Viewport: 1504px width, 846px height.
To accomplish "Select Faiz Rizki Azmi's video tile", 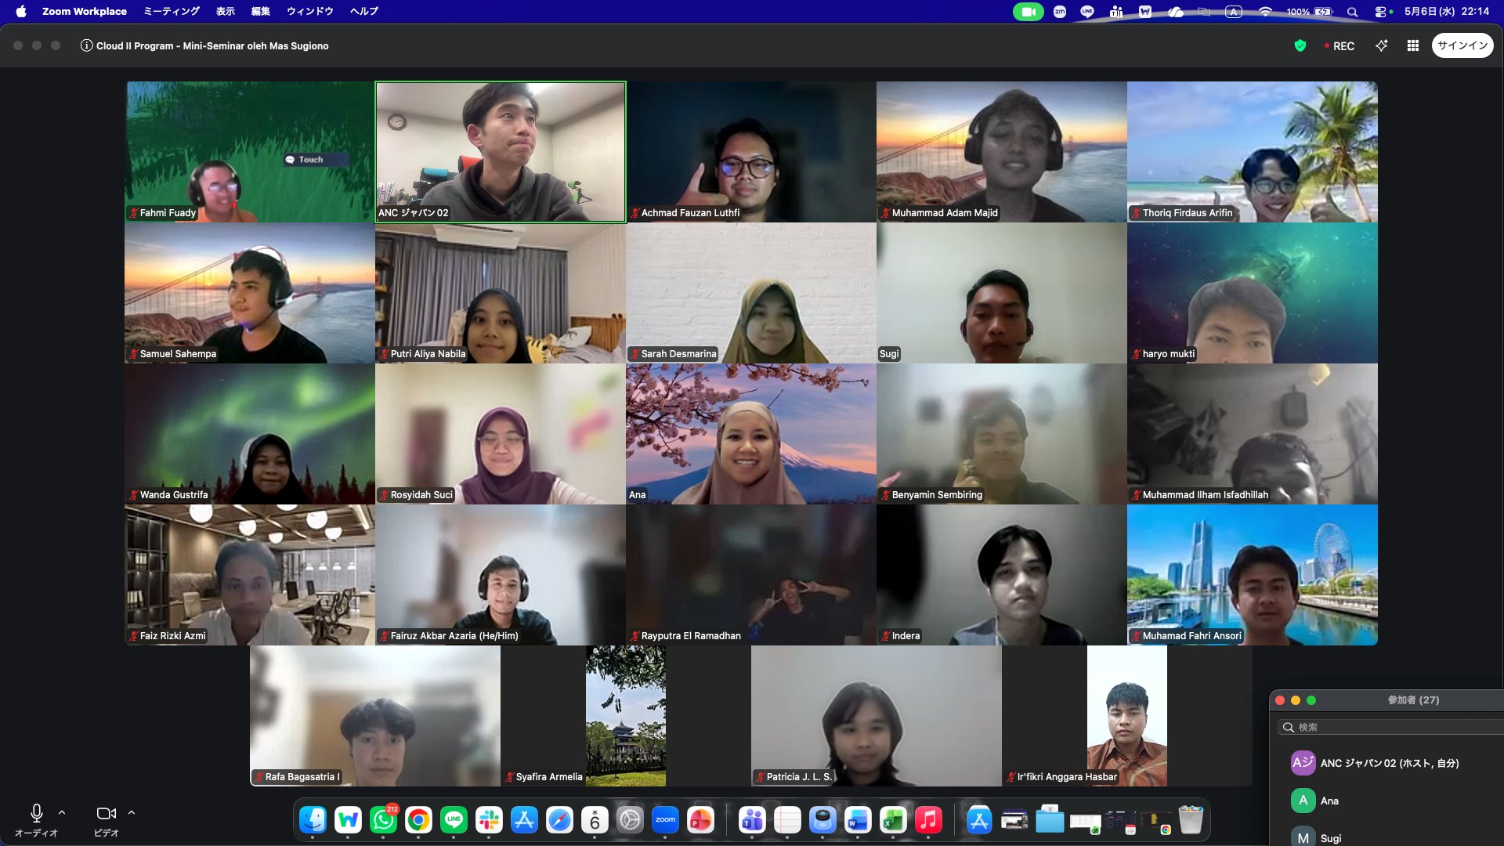I will tap(250, 575).
